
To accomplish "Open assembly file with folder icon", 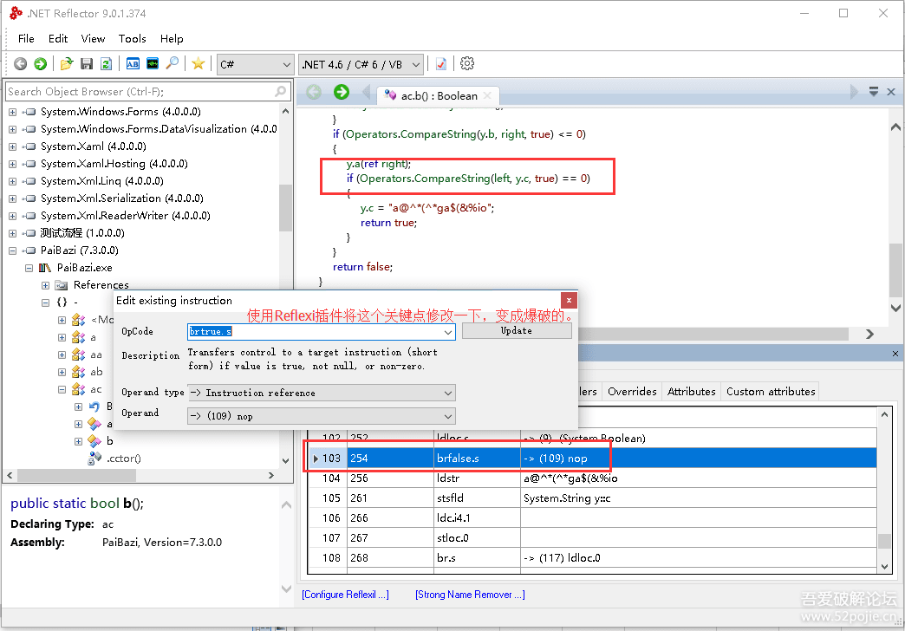I will coord(67,63).
